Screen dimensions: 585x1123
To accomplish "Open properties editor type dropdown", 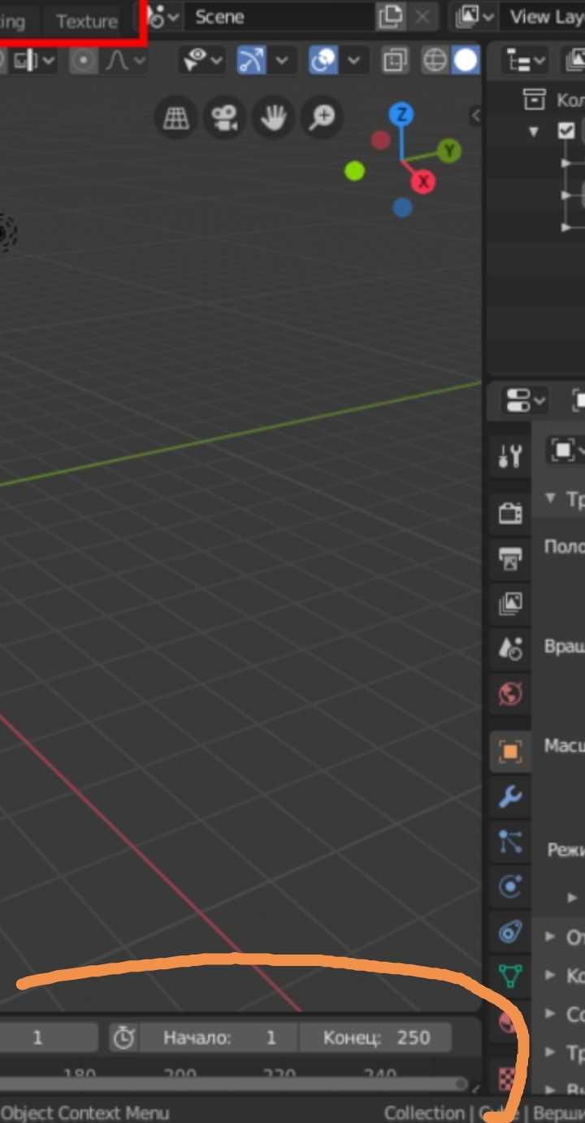I will 526,400.
